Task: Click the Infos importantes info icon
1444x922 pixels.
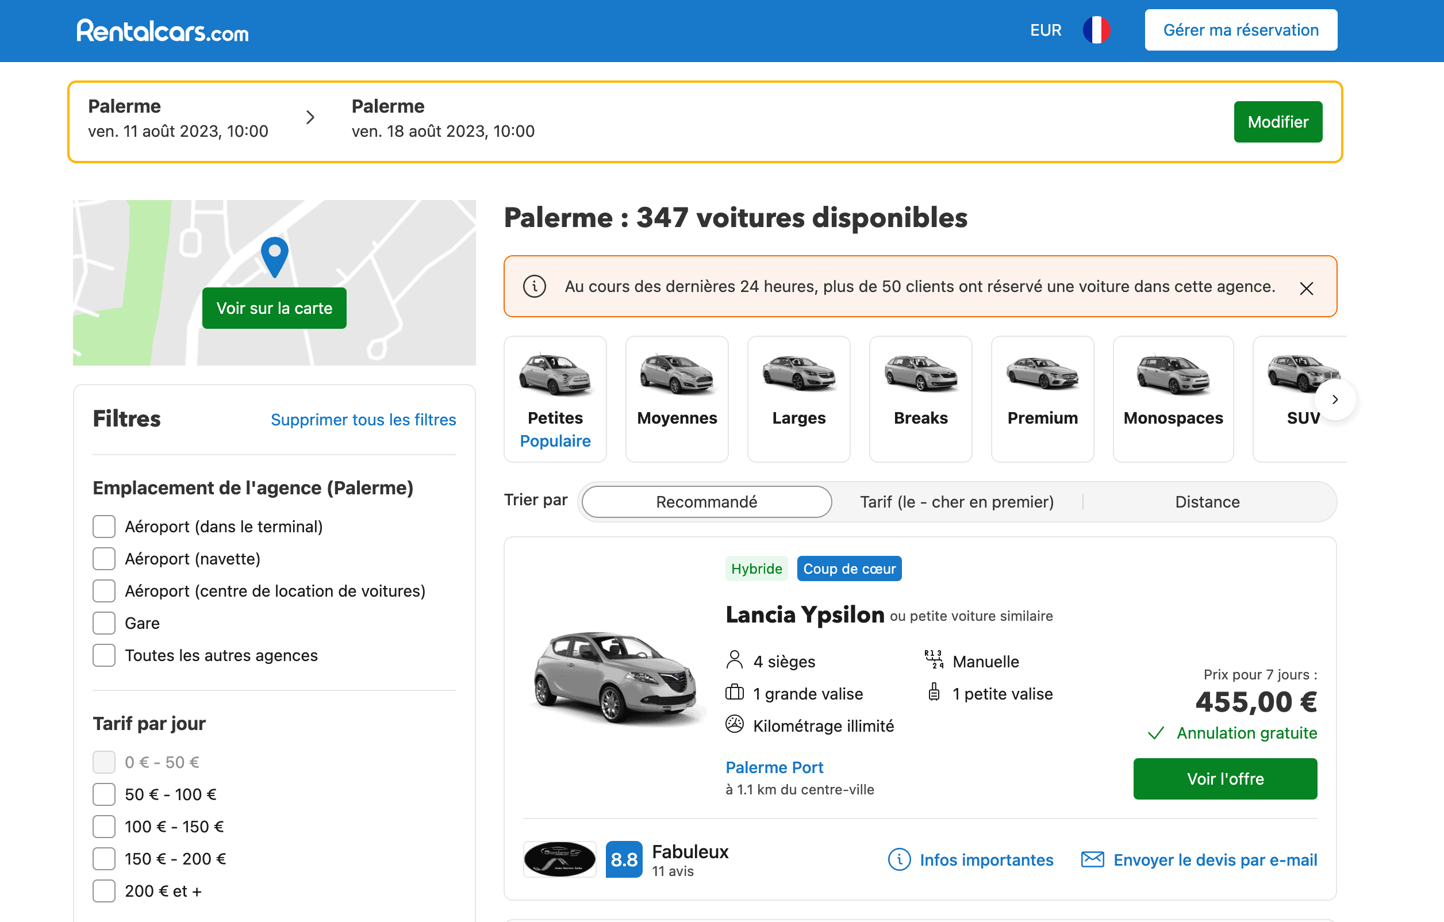Action: [899, 859]
